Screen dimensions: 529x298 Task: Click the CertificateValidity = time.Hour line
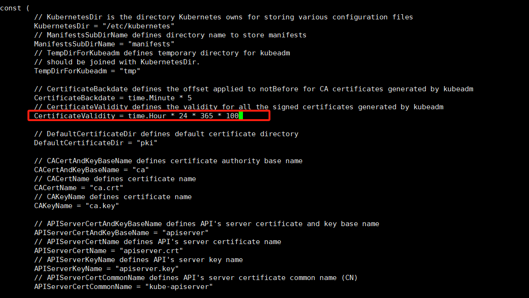pyautogui.click(x=136, y=116)
